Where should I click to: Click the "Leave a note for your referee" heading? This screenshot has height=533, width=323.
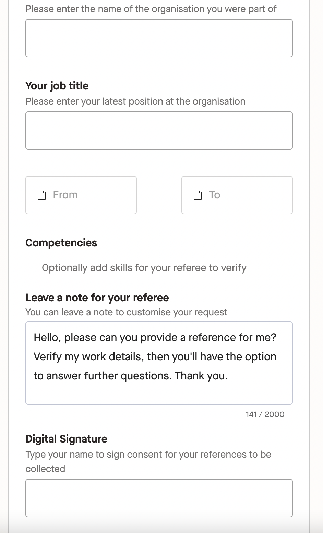point(97,298)
